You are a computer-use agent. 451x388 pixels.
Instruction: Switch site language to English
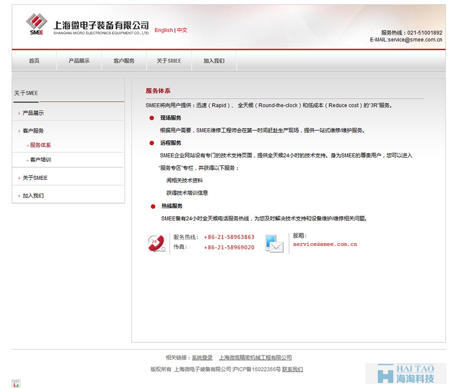pyautogui.click(x=164, y=30)
